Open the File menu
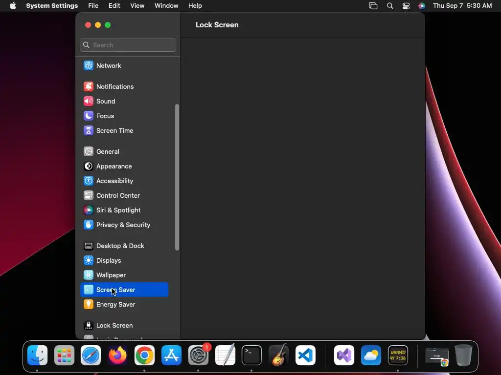 (x=93, y=6)
